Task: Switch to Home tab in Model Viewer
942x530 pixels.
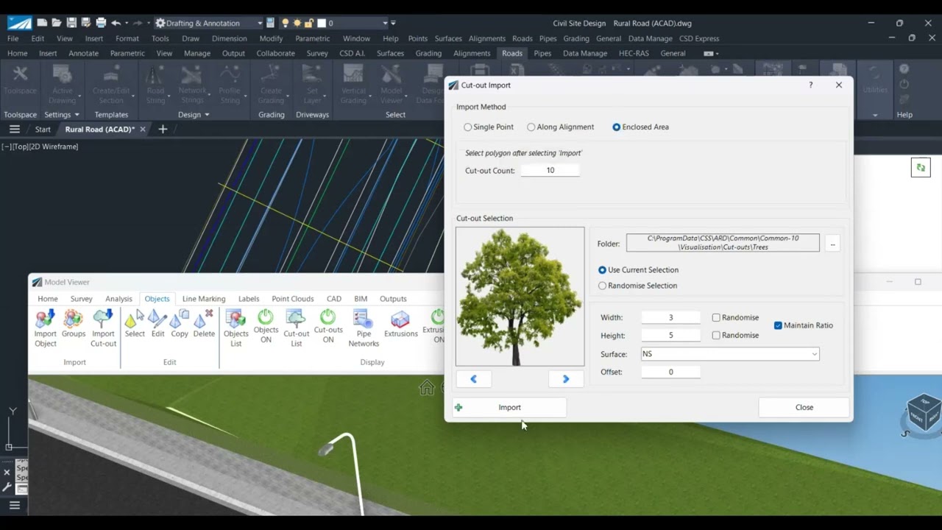Action: coord(48,299)
